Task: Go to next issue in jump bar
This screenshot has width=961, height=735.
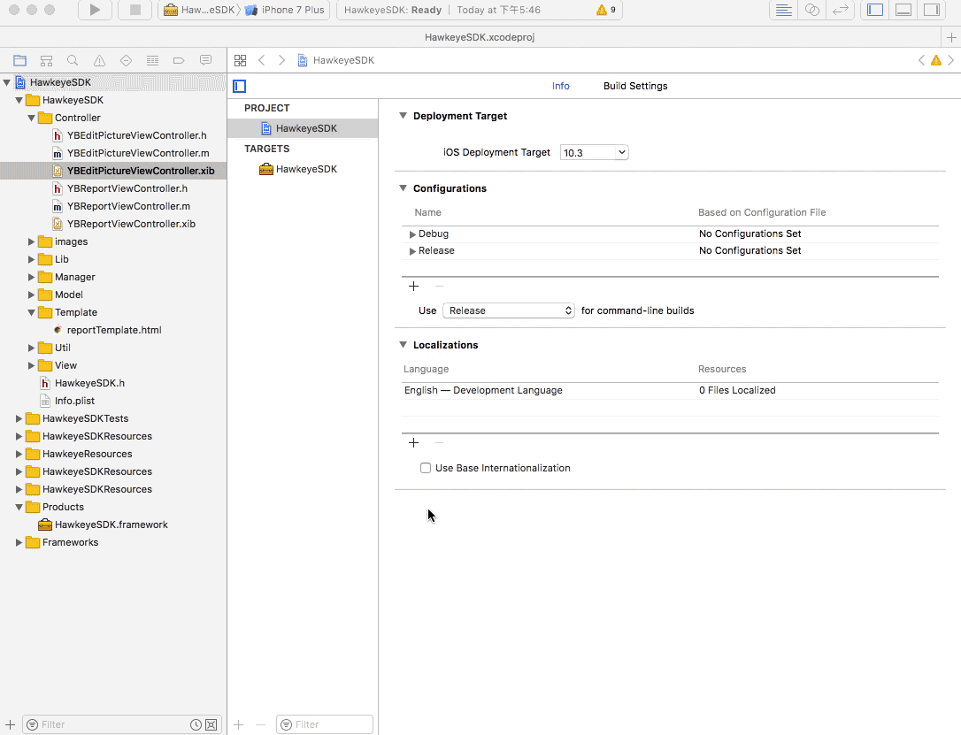Action: 950,60
